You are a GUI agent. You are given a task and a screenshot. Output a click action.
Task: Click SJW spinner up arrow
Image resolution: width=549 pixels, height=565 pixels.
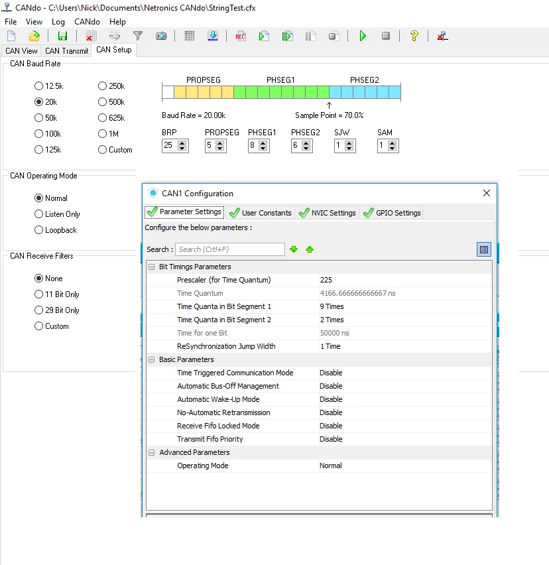(x=349, y=143)
